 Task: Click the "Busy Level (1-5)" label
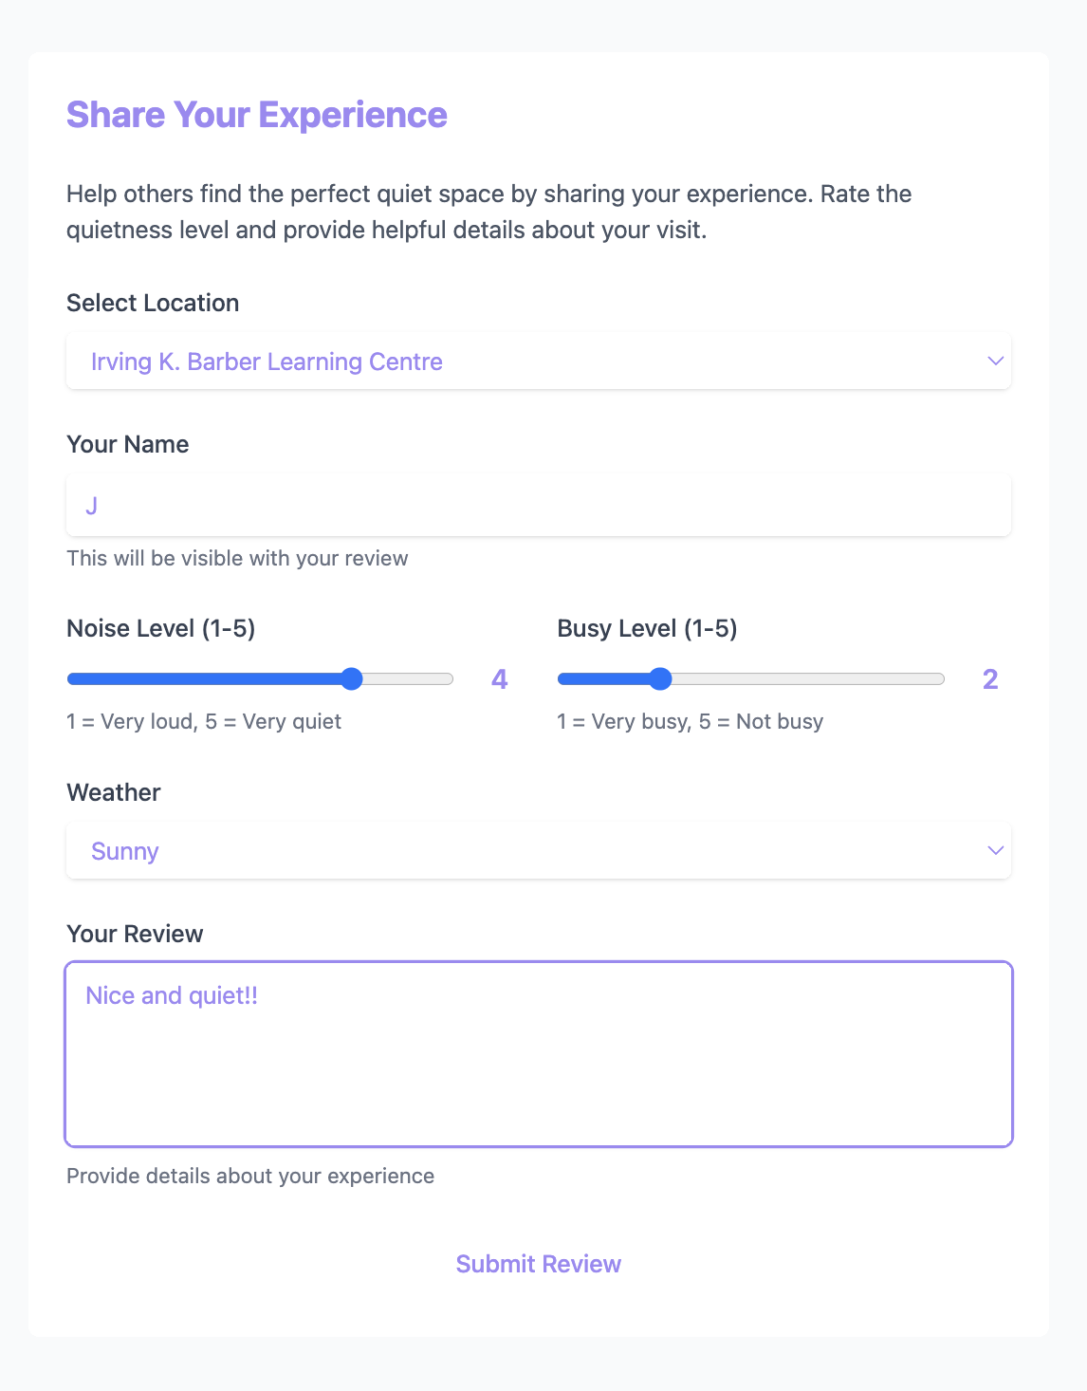click(647, 628)
